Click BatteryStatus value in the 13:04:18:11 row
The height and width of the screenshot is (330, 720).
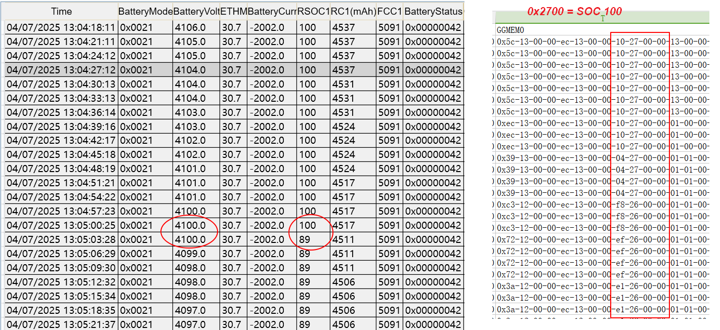click(x=433, y=27)
